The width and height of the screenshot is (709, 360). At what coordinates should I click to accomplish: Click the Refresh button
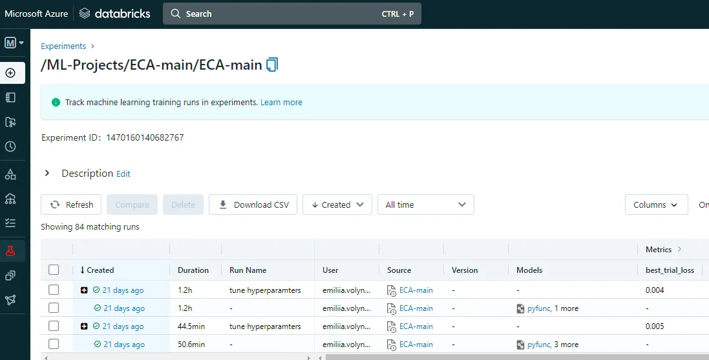(x=71, y=205)
